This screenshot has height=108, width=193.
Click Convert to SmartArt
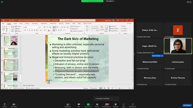pos(77,31)
